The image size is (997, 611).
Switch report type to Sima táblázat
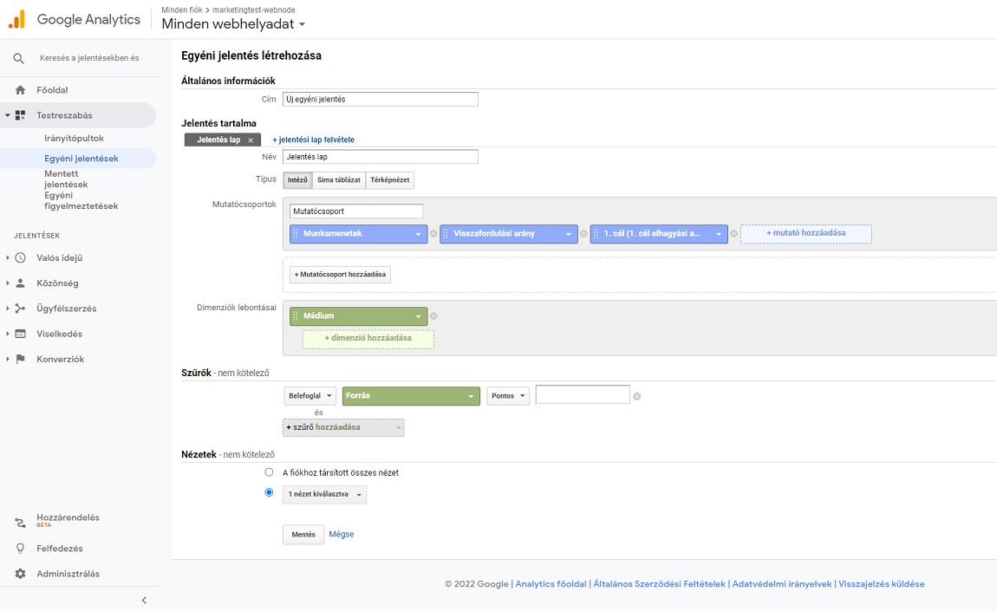(x=339, y=180)
